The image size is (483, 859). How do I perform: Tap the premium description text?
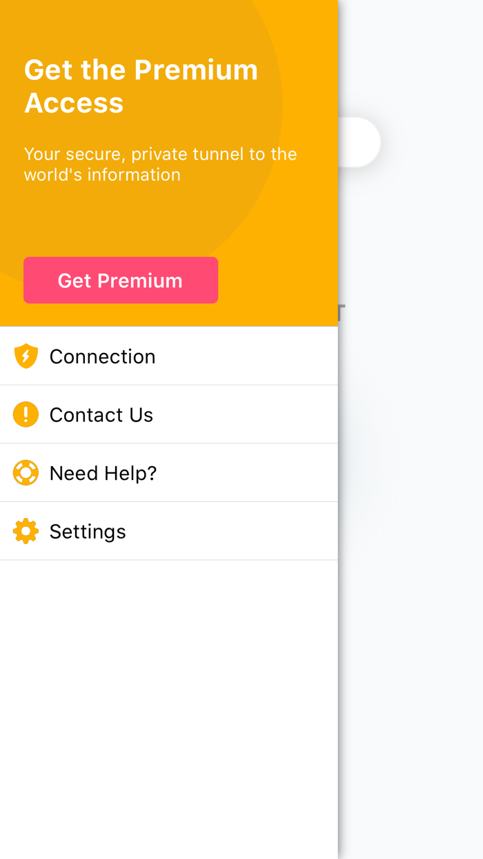point(161,164)
